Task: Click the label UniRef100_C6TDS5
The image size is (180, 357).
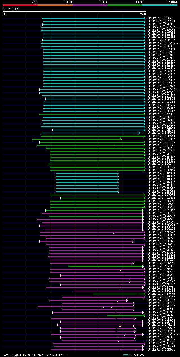Action: [x=162, y=139]
